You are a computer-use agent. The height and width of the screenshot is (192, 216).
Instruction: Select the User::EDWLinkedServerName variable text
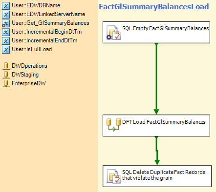pyautogui.click(x=48, y=14)
